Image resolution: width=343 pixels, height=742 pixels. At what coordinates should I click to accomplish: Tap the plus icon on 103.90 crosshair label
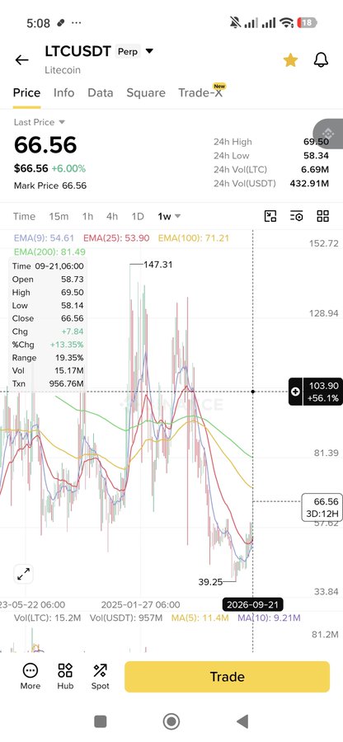[x=296, y=392]
